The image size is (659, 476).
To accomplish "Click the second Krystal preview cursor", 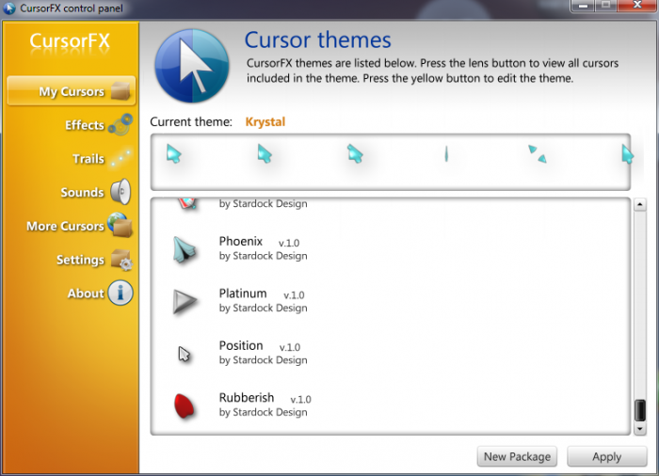I will pyautogui.click(x=265, y=153).
